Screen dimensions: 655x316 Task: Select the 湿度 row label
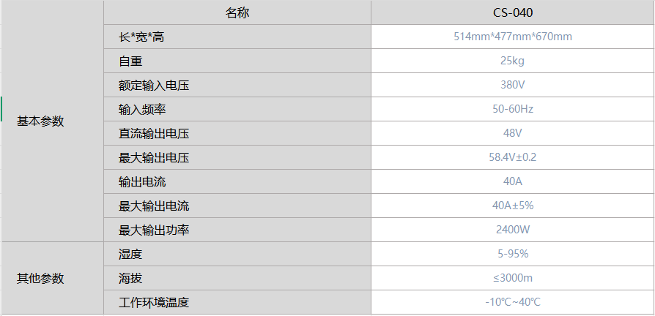click(x=130, y=254)
